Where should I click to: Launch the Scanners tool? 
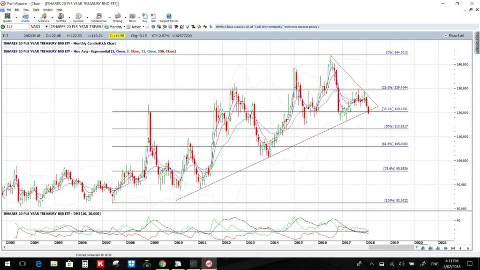(43, 18)
